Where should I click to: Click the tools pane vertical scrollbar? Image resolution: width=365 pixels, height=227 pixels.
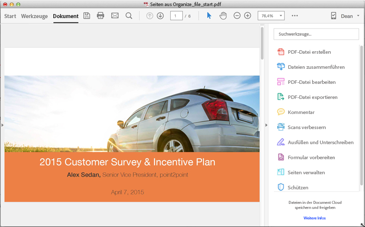361,116
